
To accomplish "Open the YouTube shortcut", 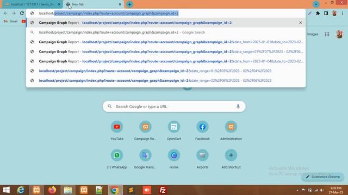I will [x=117, y=131].
